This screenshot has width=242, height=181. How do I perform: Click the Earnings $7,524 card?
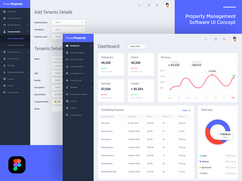pyautogui.click(x=111, y=90)
